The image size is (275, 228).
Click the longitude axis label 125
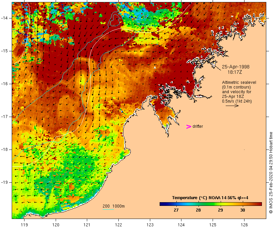pyautogui.click(x=213, y=225)
